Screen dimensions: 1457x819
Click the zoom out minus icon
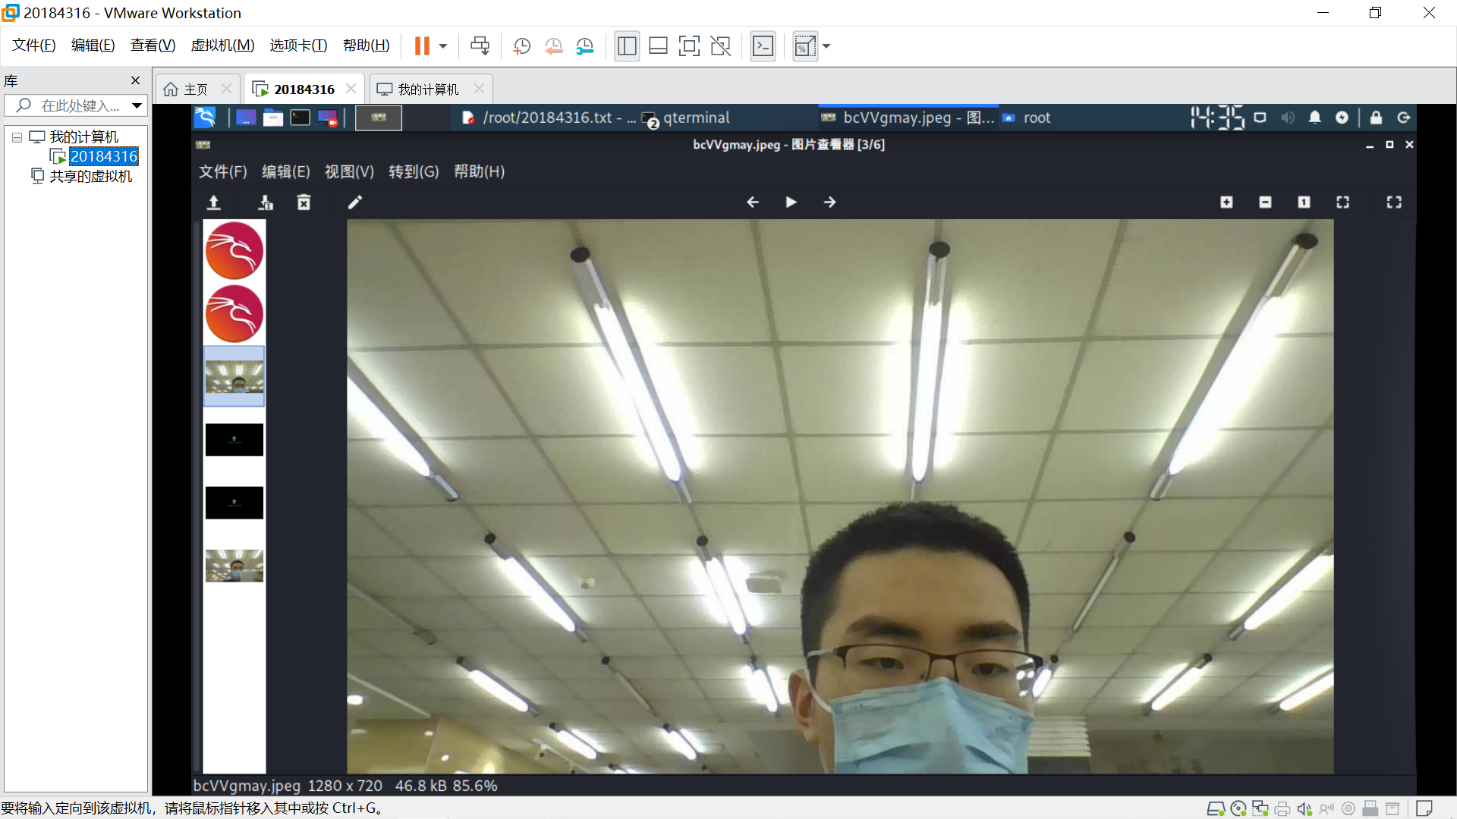pyautogui.click(x=1265, y=202)
